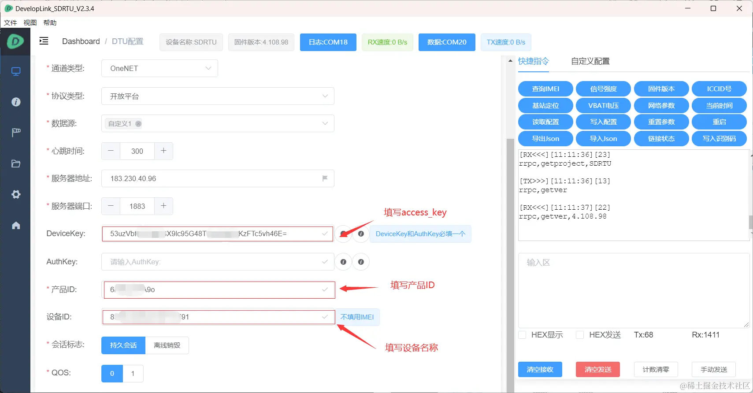Click 写入配置 button
This screenshot has width=753, height=393.
604,122
